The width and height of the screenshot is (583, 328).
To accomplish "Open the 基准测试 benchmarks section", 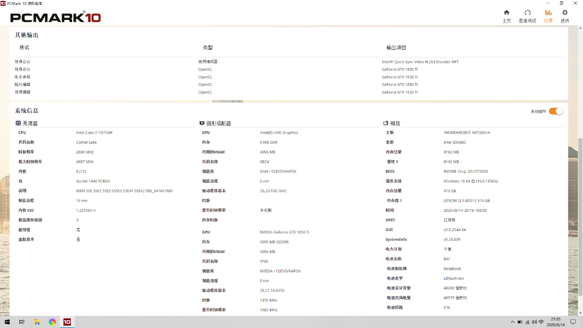I will tap(527, 16).
